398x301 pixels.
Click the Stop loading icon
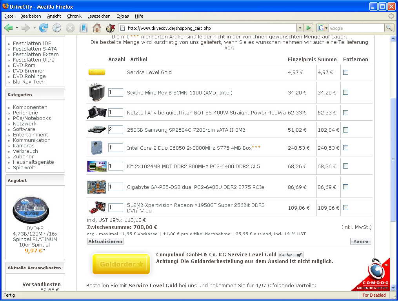click(70, 28)
